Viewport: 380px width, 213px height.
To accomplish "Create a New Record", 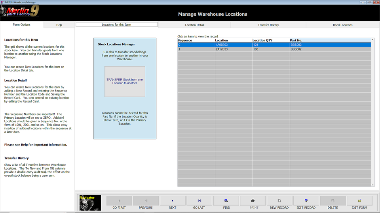I will click(279, 201).
